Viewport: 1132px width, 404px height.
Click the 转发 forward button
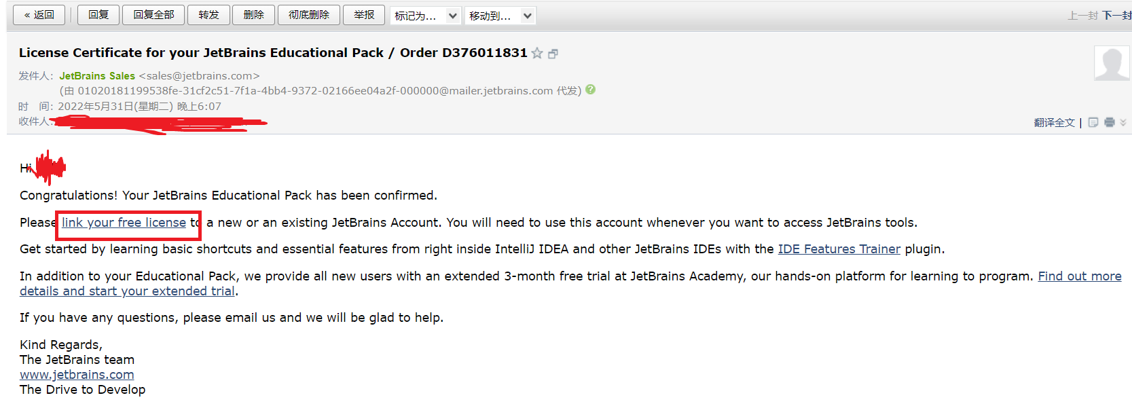(208, 15)
